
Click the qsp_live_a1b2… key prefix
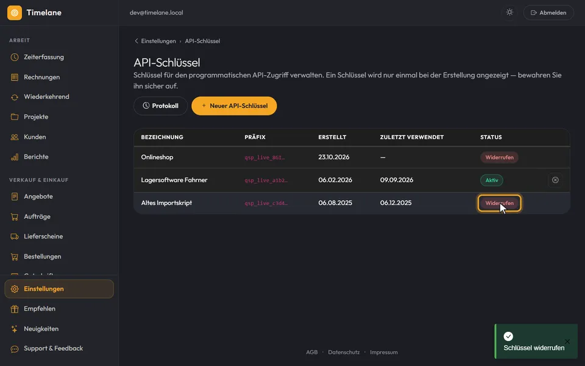(266, 181)
